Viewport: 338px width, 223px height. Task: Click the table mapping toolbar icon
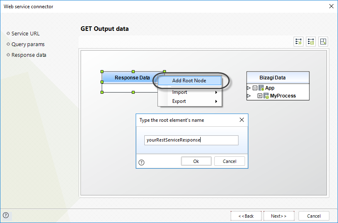(310, 42)
